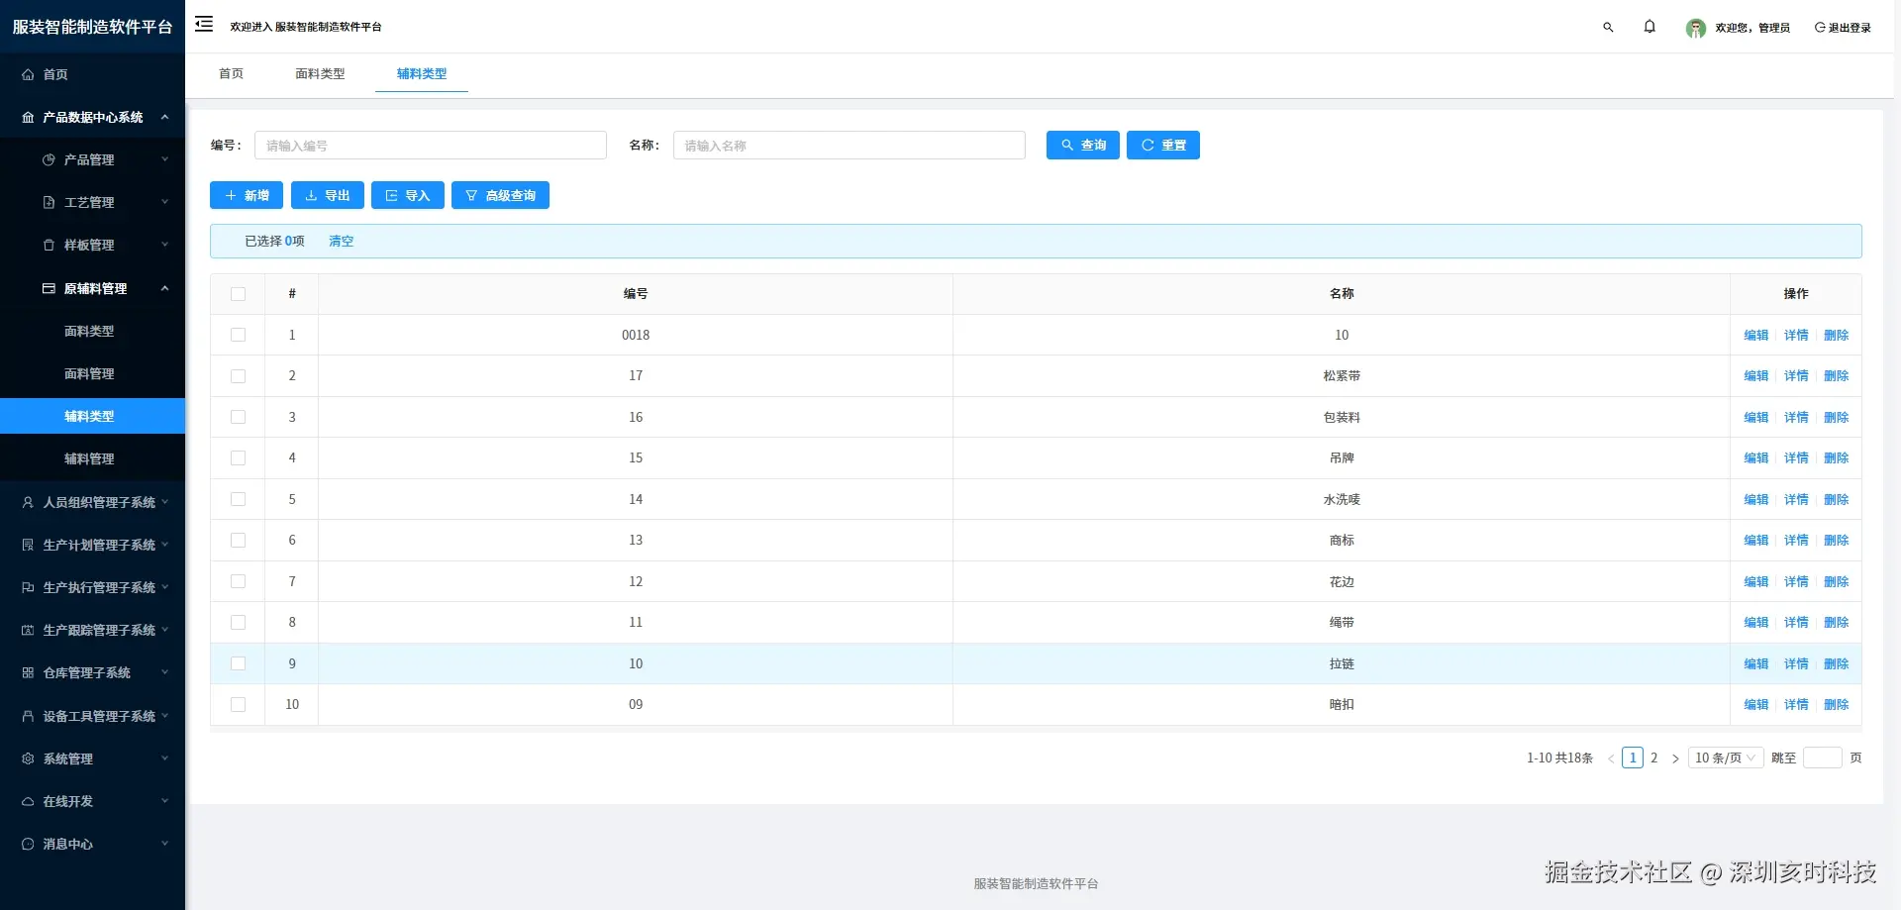Check the 包装料 row checkbox
The width and height of the screenshot is (1901, 910).
(x=238, y=417)
